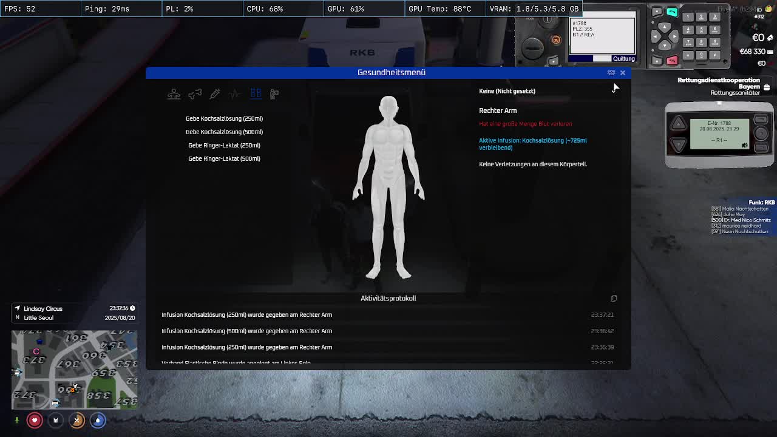Open the pulse diagnostics tab

[x=235, y=93]
